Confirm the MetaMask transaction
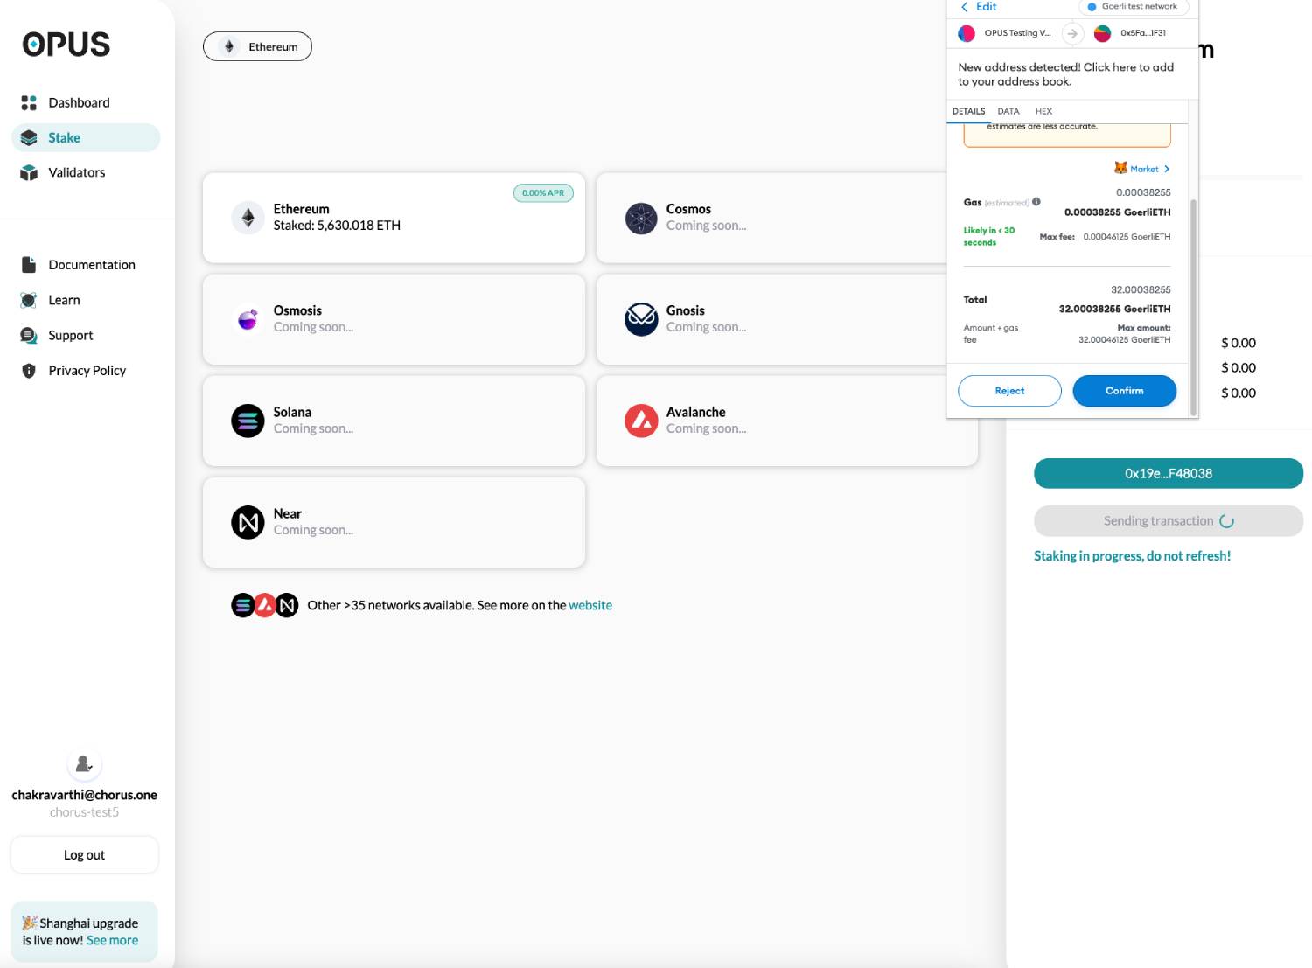Screen dimensions: 1312x968 point(1124,391)
